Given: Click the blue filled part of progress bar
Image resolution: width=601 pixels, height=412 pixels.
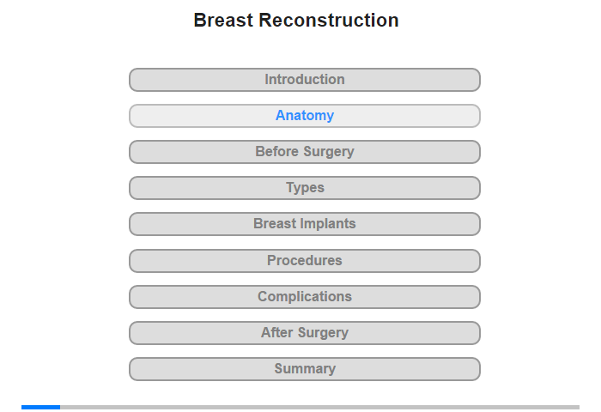Looking at the screenshot, I should [40, 407].
